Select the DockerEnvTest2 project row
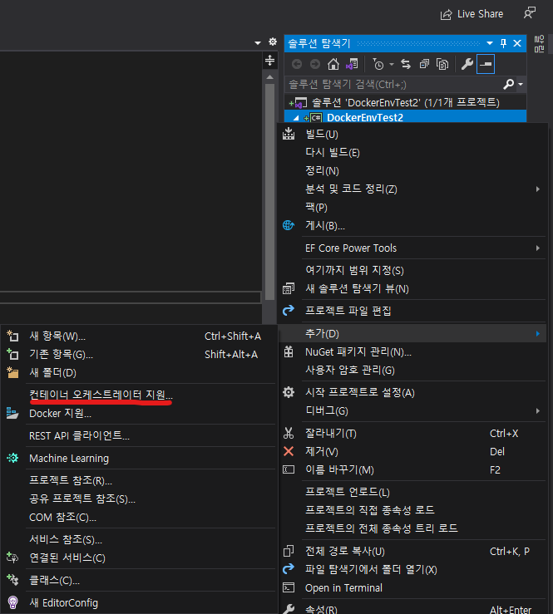 405,116
